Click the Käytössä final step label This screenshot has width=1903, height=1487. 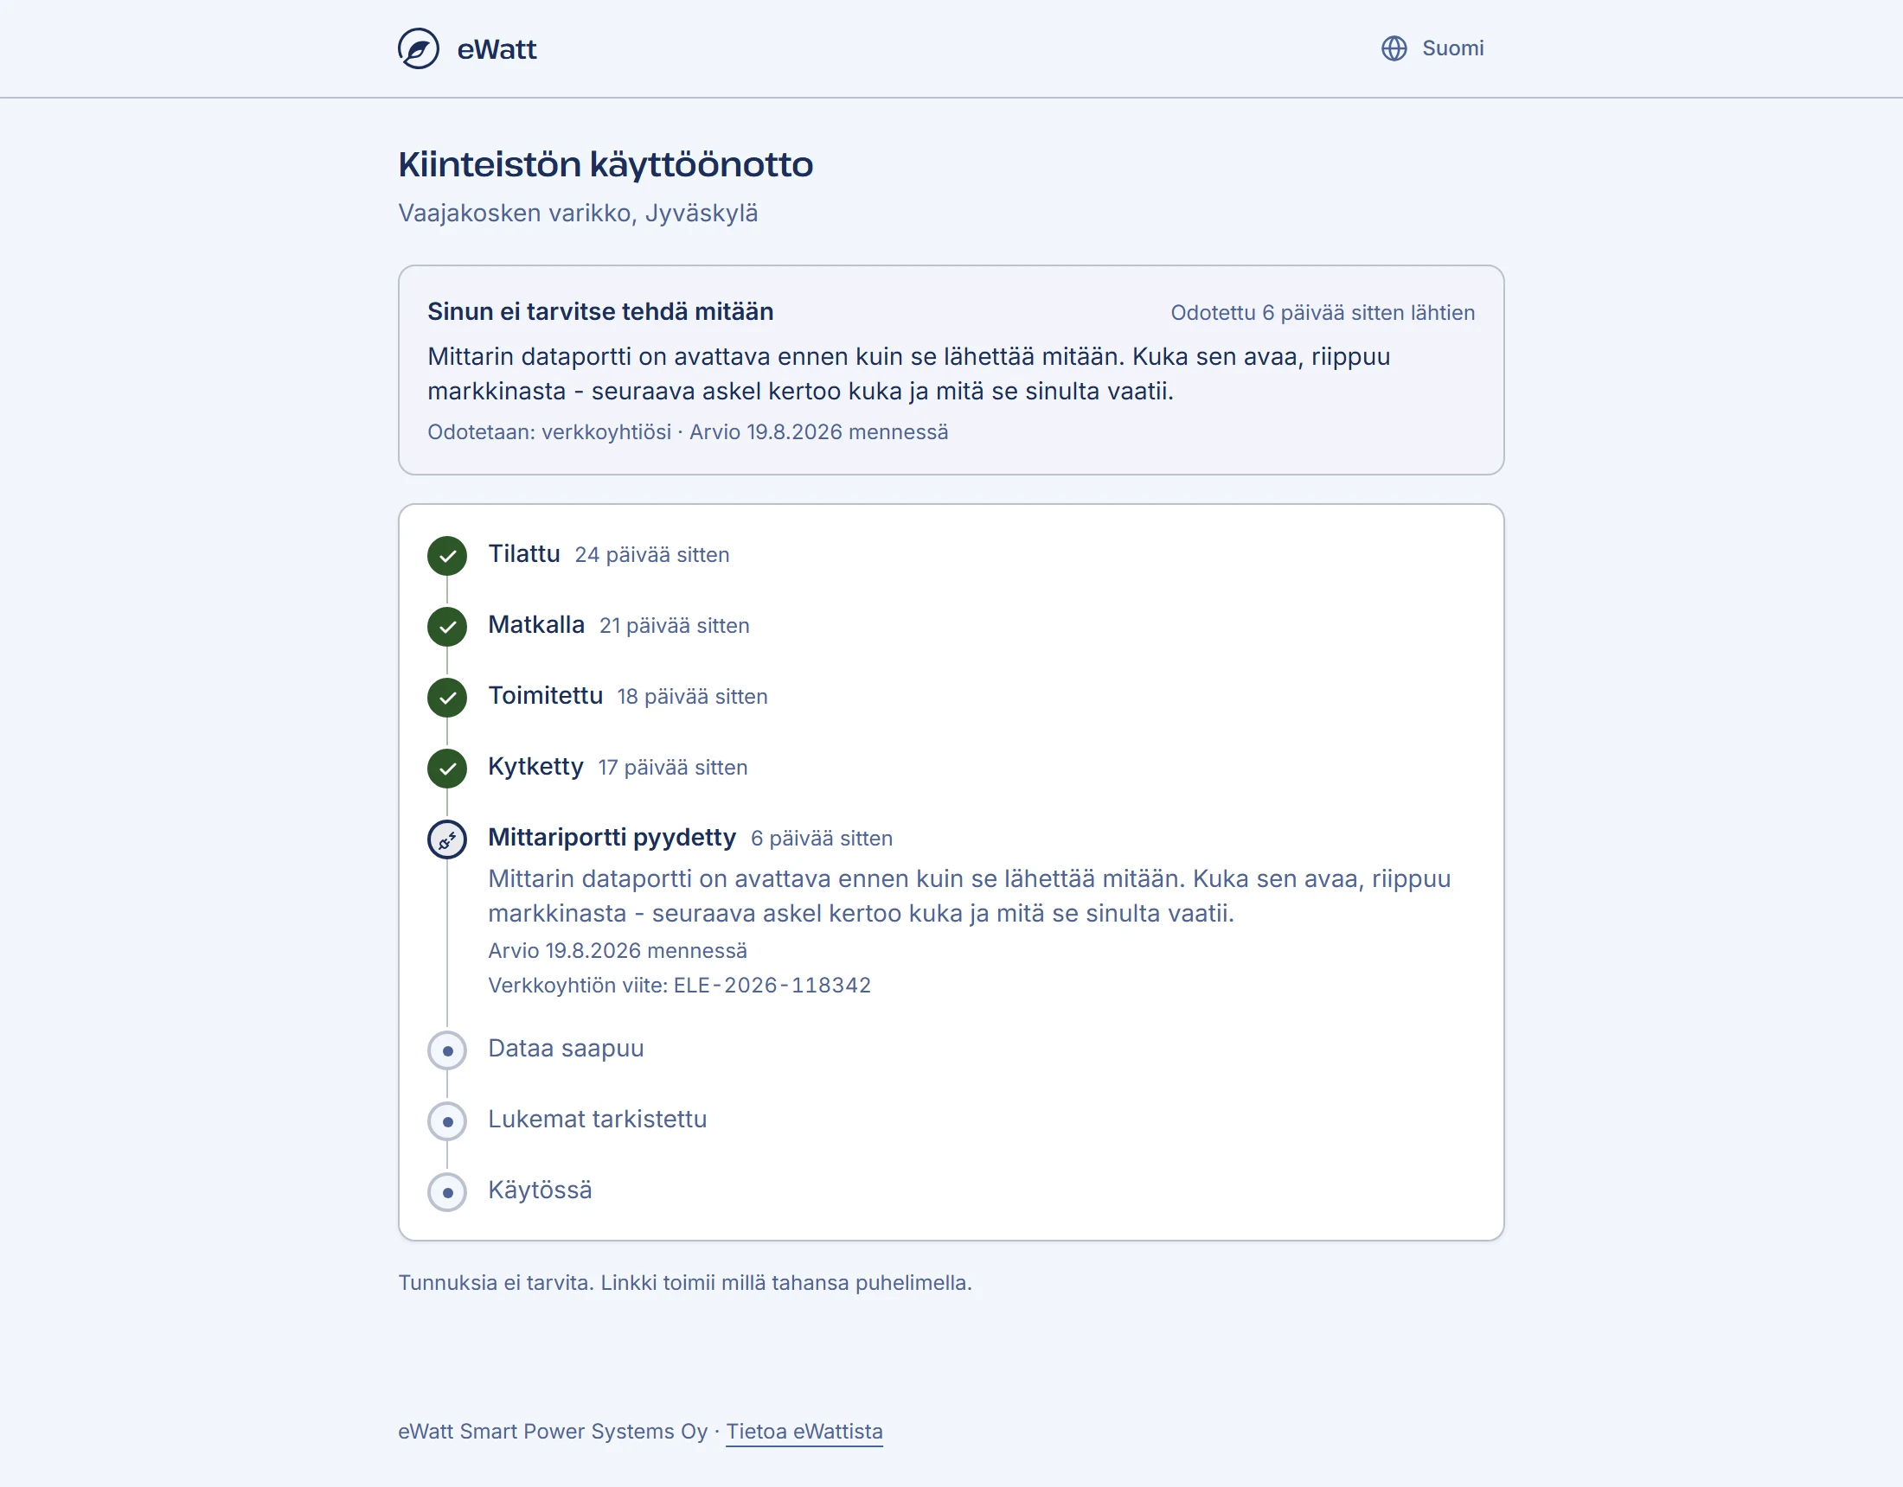[x=540, y=1190]
